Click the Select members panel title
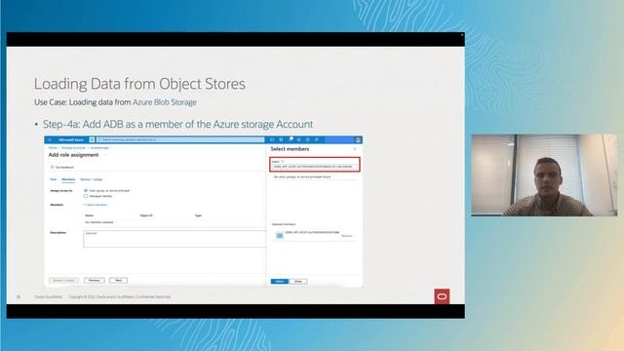 [x=290, y=149]
